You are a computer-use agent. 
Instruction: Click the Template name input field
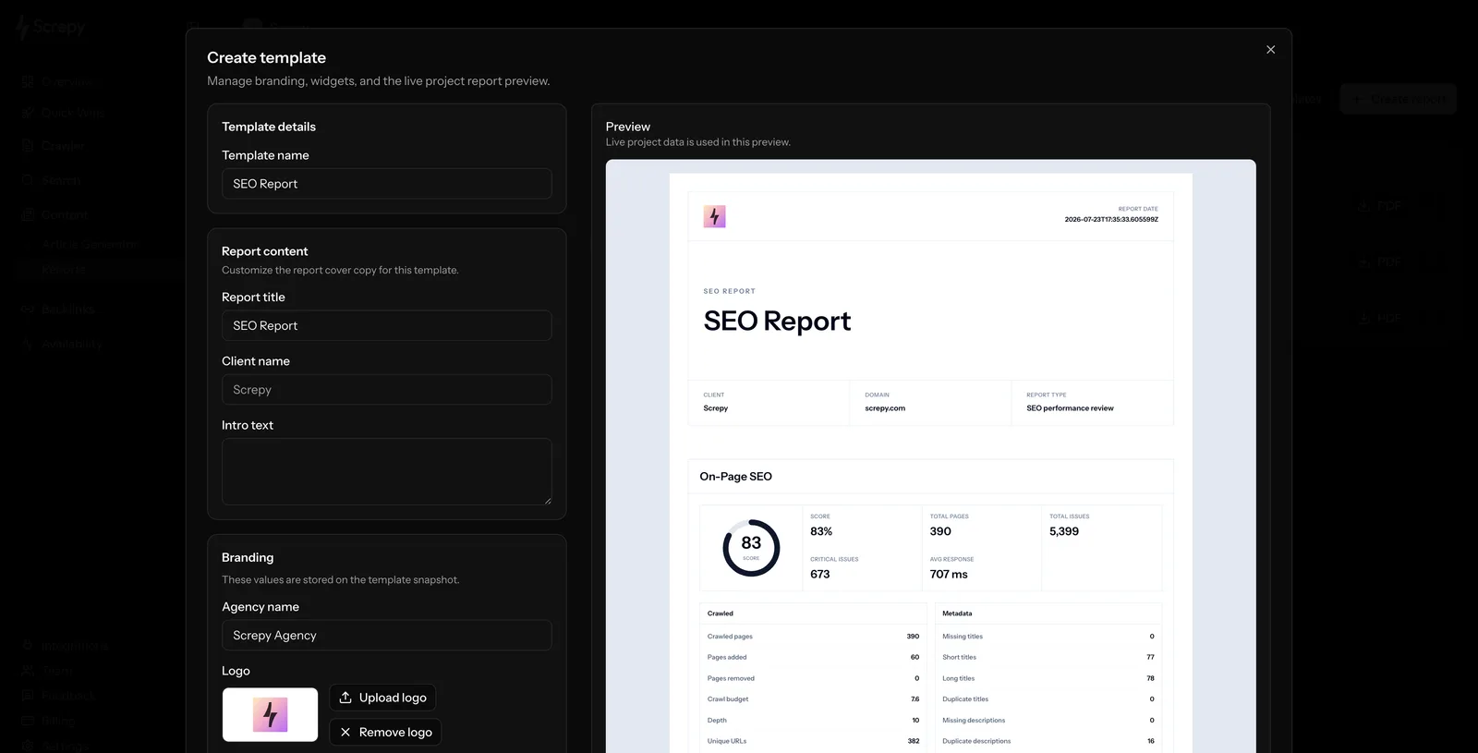[386, 184]
